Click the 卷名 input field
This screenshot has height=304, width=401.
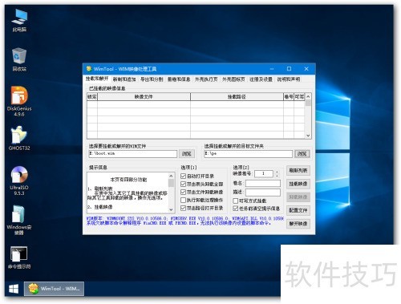263,183
